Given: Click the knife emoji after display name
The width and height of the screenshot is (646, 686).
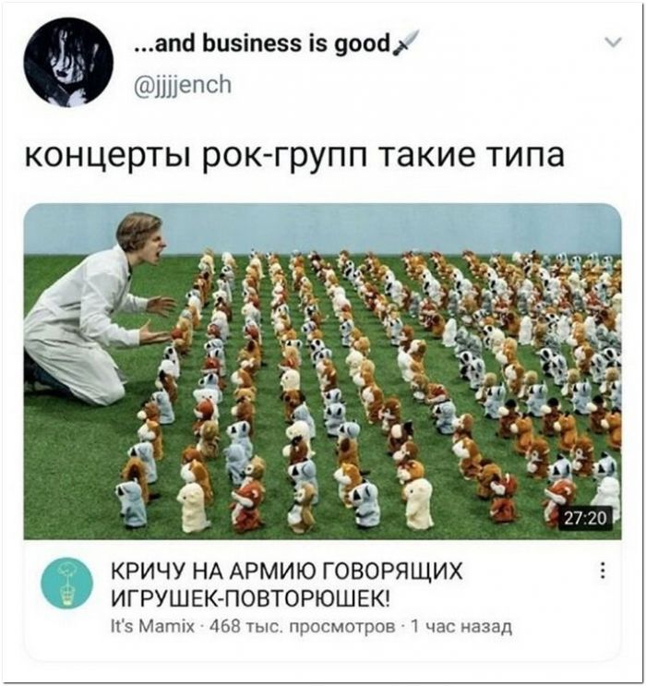Looking at the screenshot, I should click(406, 42).
